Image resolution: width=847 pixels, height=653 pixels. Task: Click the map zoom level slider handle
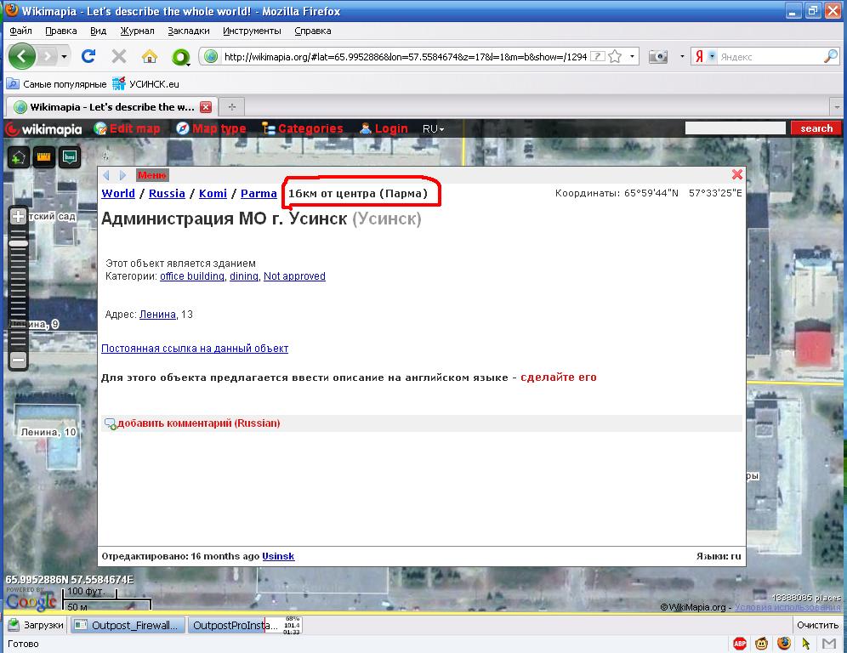(x=18, y=243)
